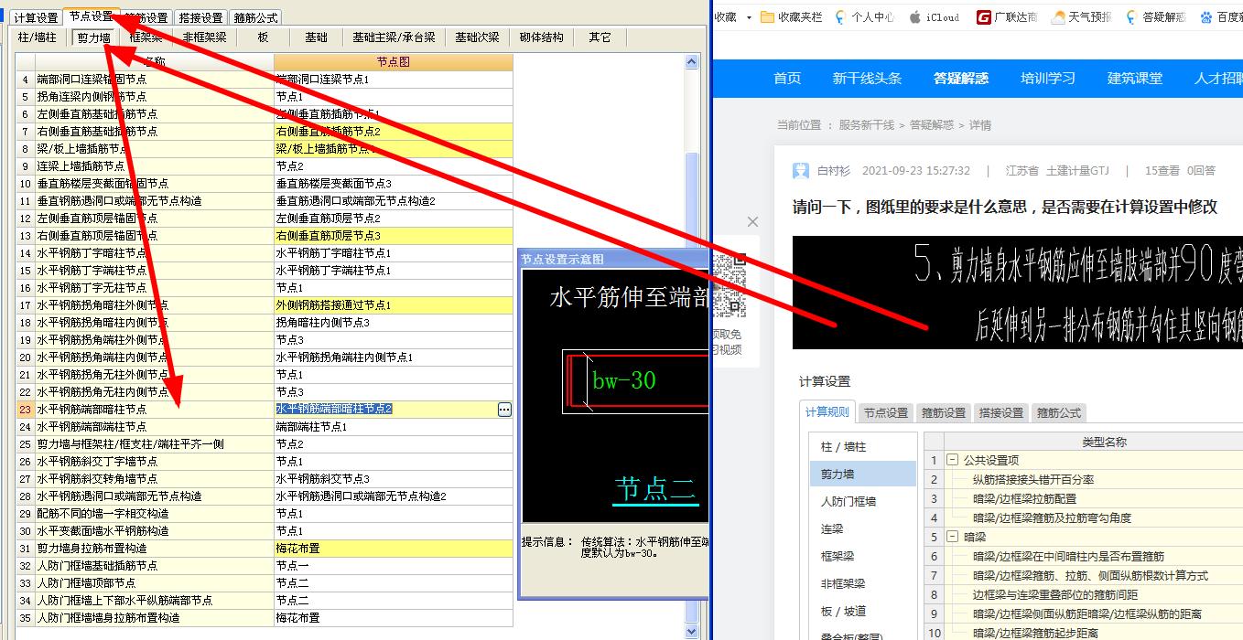Image resolution: width=1243 pixels, height=640 pixels.
Task: Open the iCloud bookmark
Action: click(935, 16)
